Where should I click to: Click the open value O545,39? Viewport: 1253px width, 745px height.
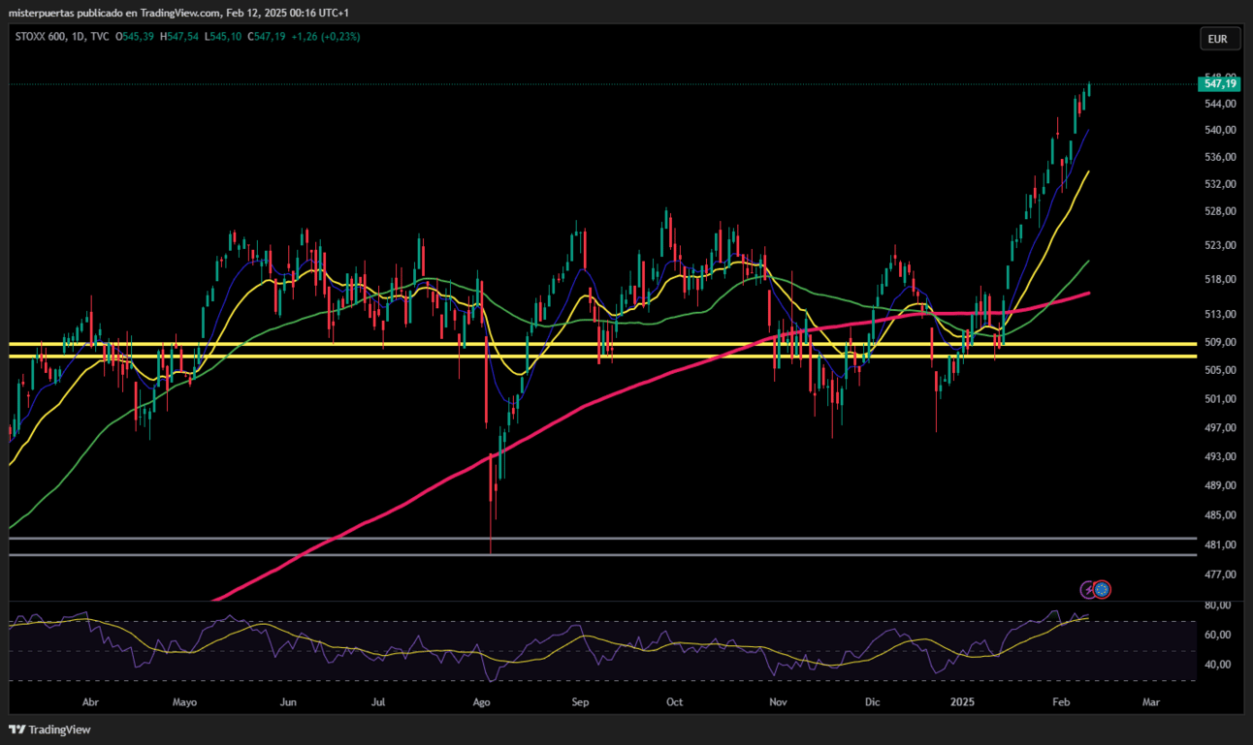click(136, 37)
